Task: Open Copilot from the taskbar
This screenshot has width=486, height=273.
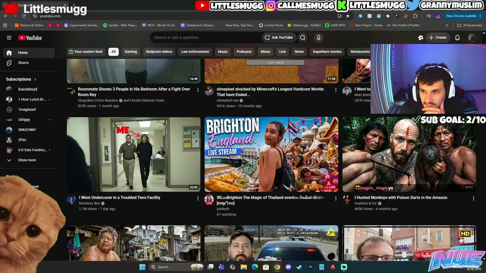Action: 232,267
